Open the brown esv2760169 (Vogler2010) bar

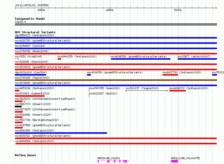point(116,80)
